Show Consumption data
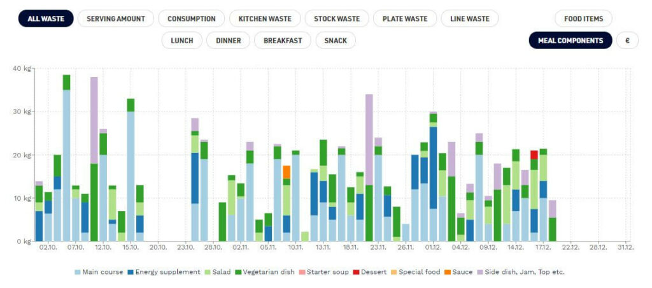This screenshot has height=288, width=652. click(192, 19)
